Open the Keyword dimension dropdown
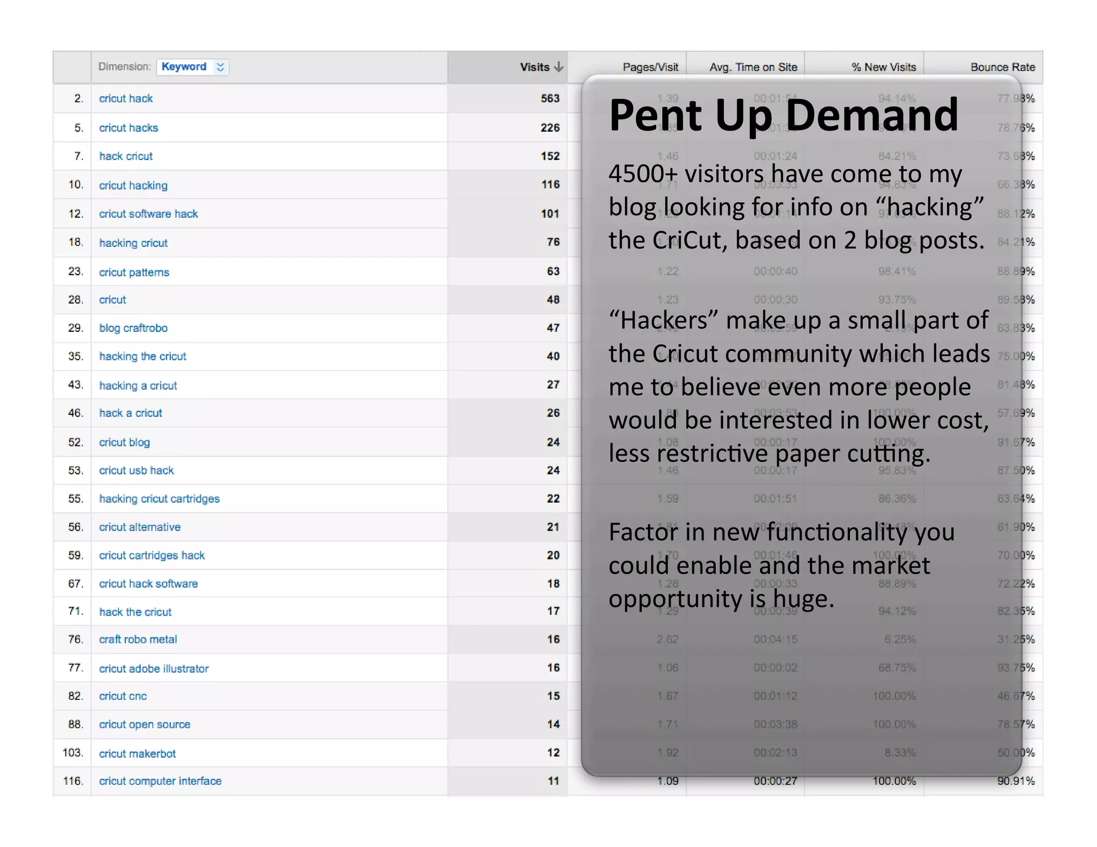Image resolution: width=1097 pixels, height=847 pixels. pyautogui.click(x=193, y=67)
